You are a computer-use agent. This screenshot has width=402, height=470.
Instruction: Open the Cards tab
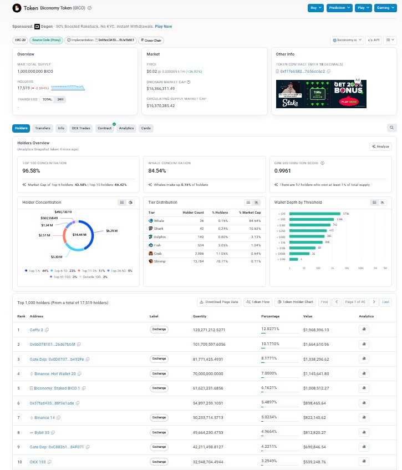pyautogui.click(x=146, y=128)
